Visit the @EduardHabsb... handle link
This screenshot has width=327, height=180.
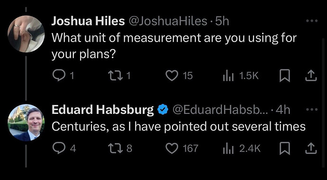point(221,110)
